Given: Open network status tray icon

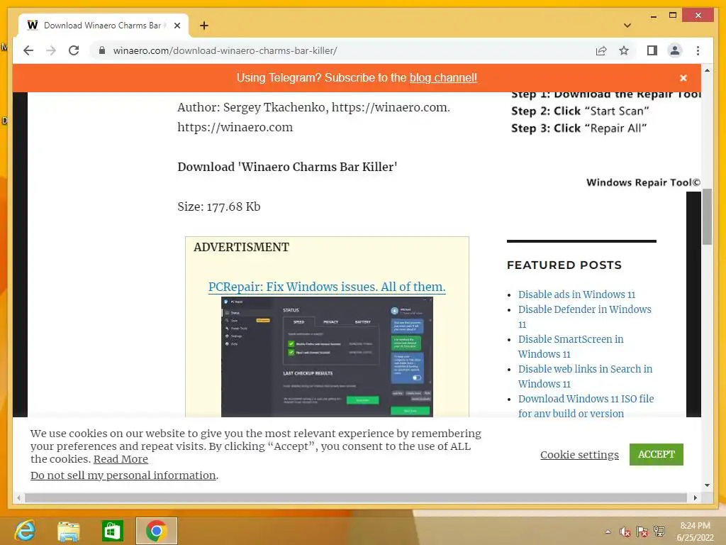Looking at the screenshot, I should pyautogui.click(x=659, y=532).
